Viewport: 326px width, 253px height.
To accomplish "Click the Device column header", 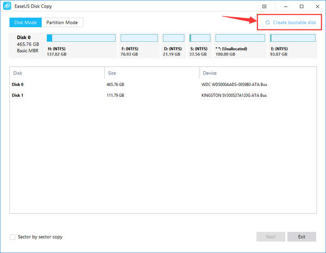I will pos(258,73).
